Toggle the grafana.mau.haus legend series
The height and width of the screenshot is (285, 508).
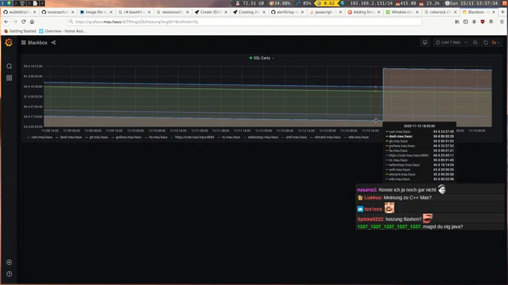click(x=128, y=137)
